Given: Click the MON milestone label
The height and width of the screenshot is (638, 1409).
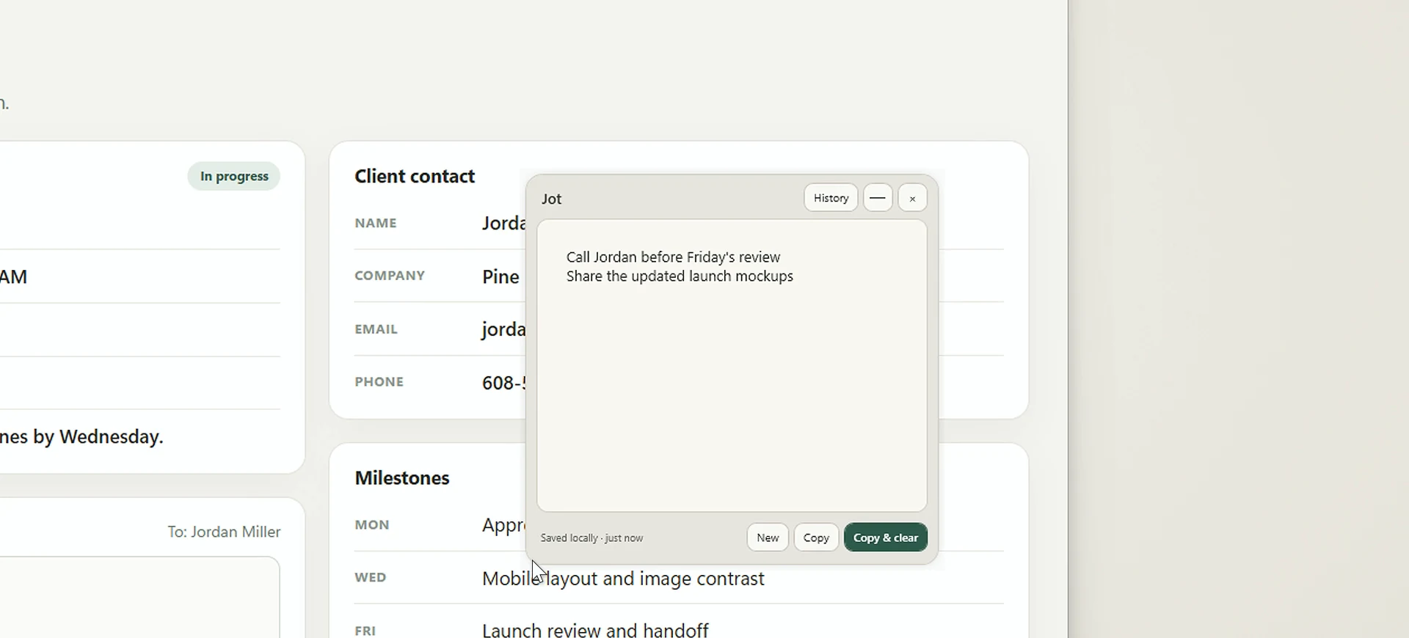Looking at the screenshot, I should 372,525.
